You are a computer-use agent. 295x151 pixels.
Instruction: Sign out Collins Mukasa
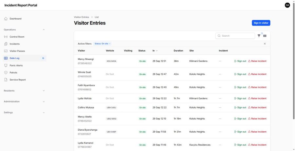[240, 107]
